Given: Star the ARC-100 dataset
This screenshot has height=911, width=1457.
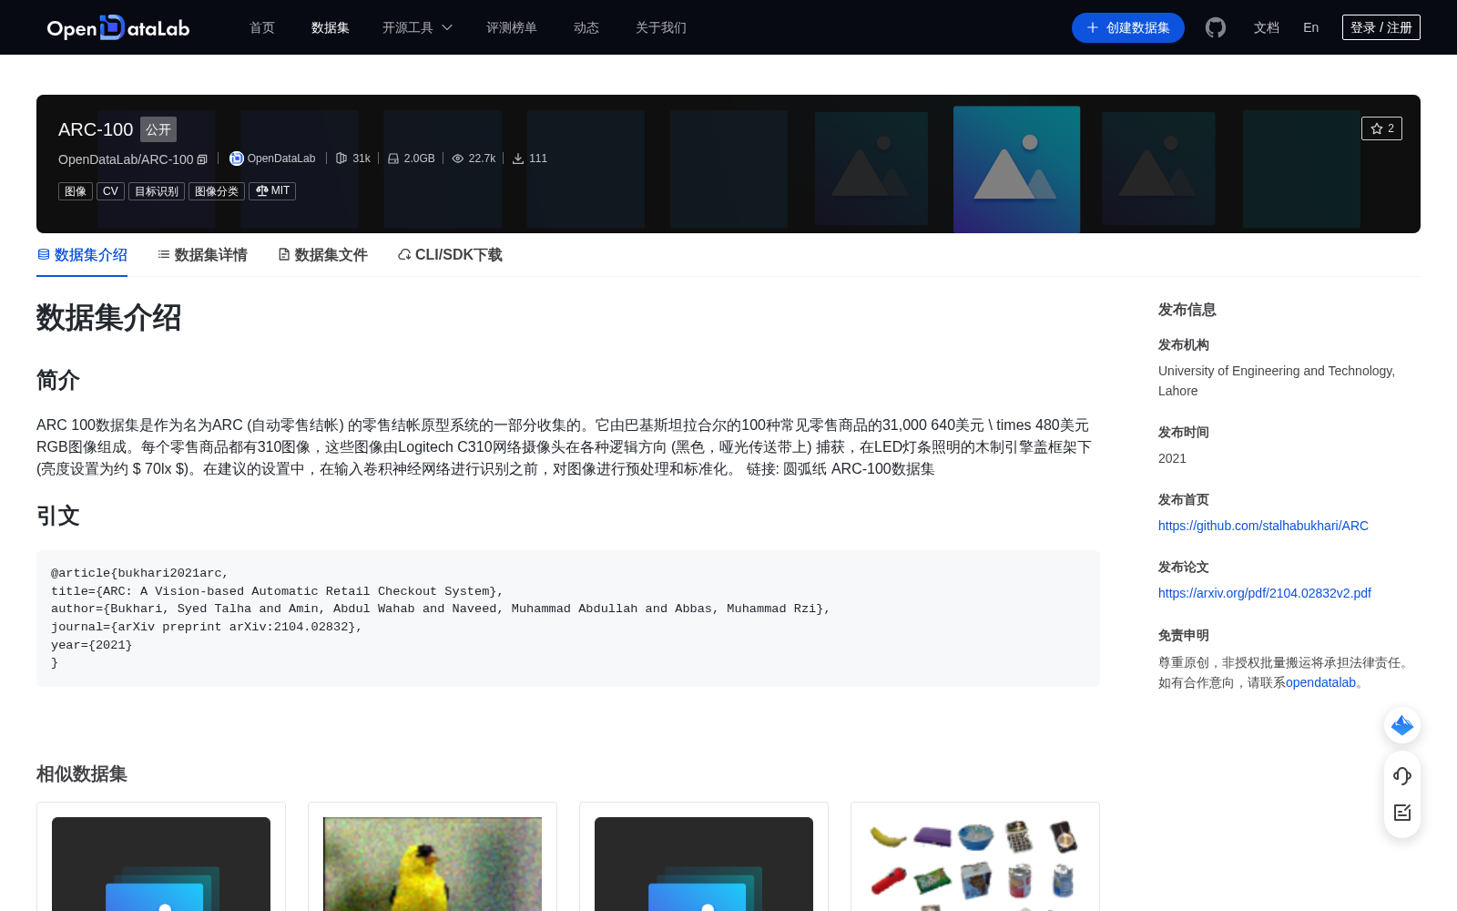Looking at the screenshot, I should [x=1381, y=128].
